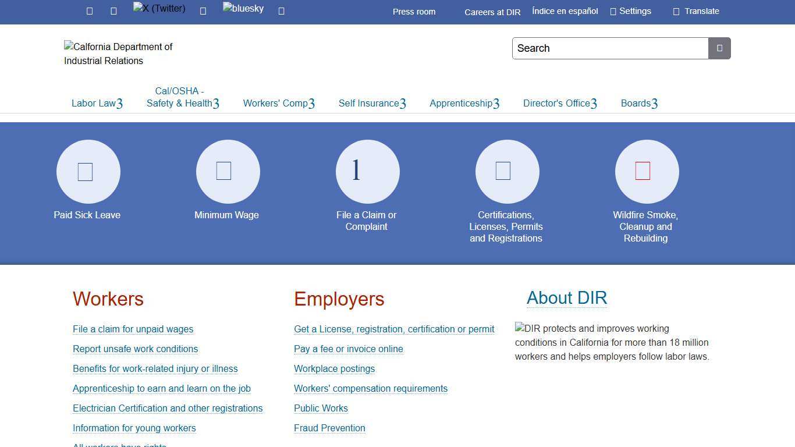The width and height of the screenshot is (795, 447).
Task: Open the Certifications, Licenses, Permits icon
Action: click(x=507, y=171)
